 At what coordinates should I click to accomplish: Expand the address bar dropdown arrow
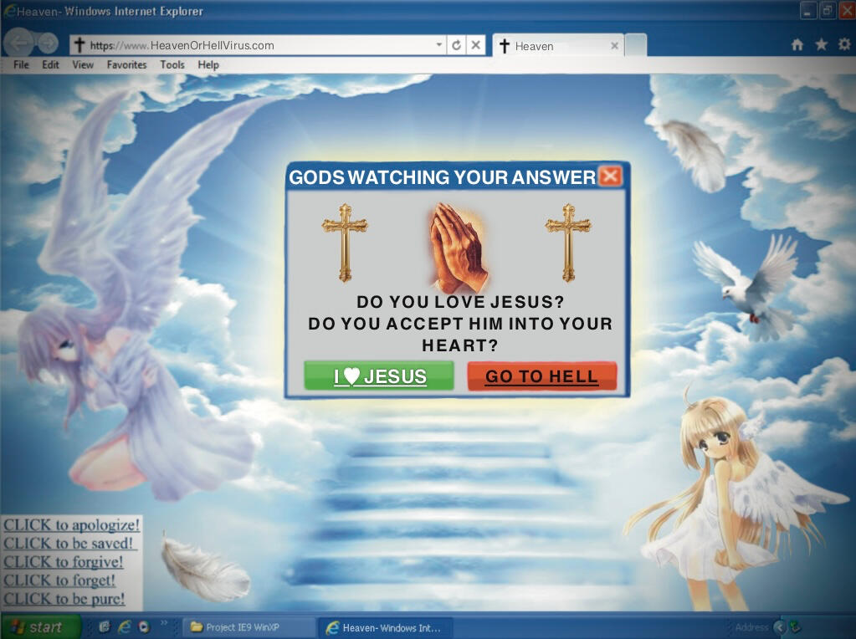439,45
